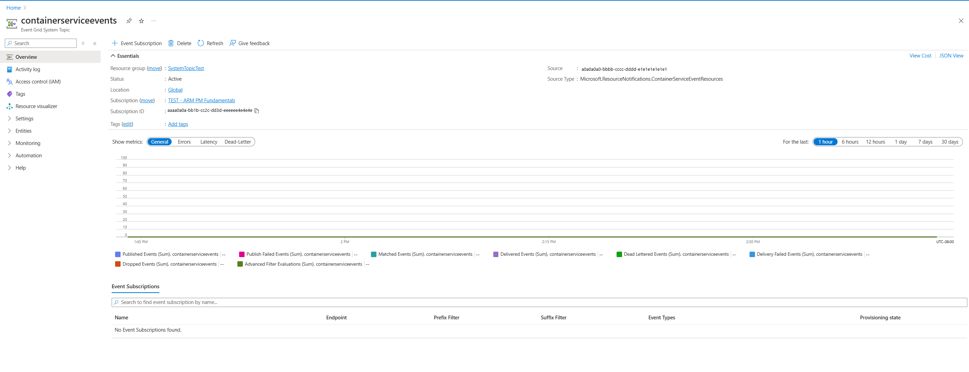Click the Published Events legend color swatch
This screenshot has width=969, height=372.
click(x=118, y=254)
